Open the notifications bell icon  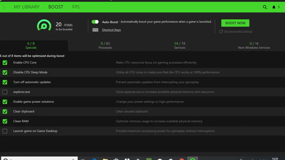[x=274, y=7]
